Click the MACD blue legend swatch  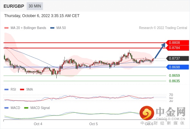point(6,108)
